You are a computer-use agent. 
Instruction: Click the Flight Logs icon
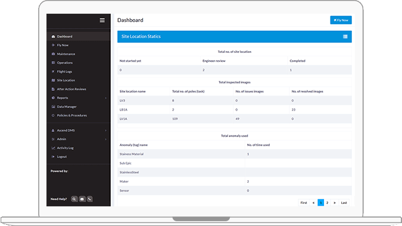[53, 71]
